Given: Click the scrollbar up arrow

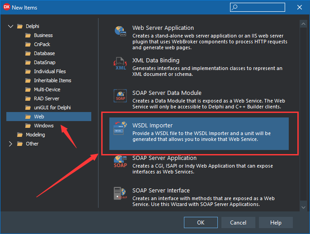Looking at the screenshot, I should coord(303,24).
